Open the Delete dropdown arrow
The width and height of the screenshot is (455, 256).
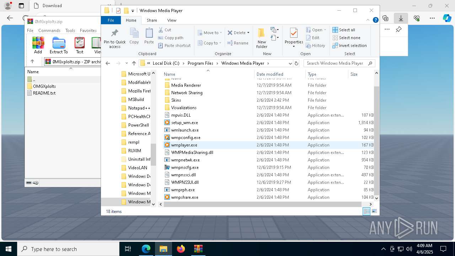(x=248, y=33)
